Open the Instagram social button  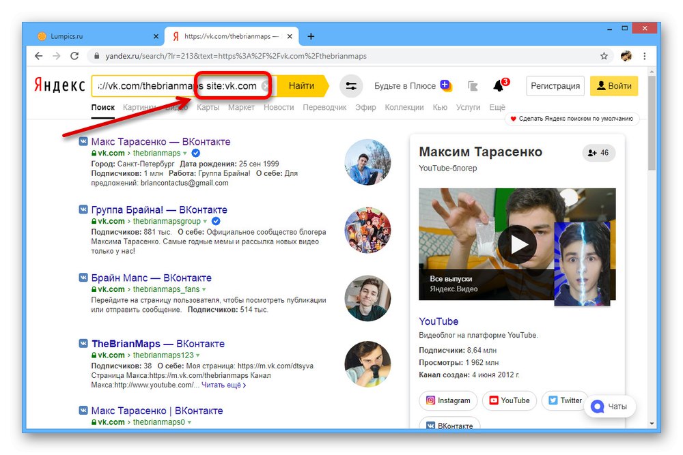coord(448,400)
